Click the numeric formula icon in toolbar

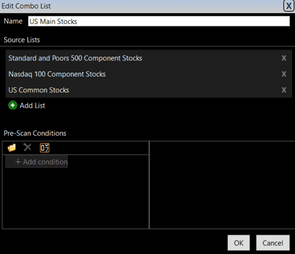coord(44,148)
